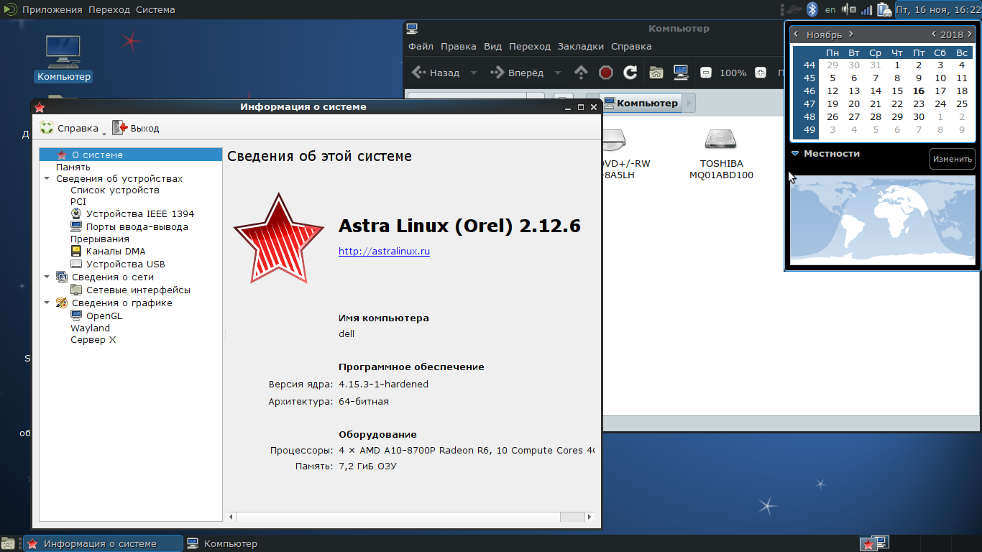This screenshot has height=552, width=982.
Task: Collapse the Сведения о сети tree node
Action: pyautogui.click(x=47, y=277)
